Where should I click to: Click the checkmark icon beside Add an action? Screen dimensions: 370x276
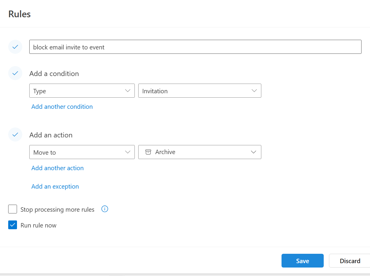[15, 134]
